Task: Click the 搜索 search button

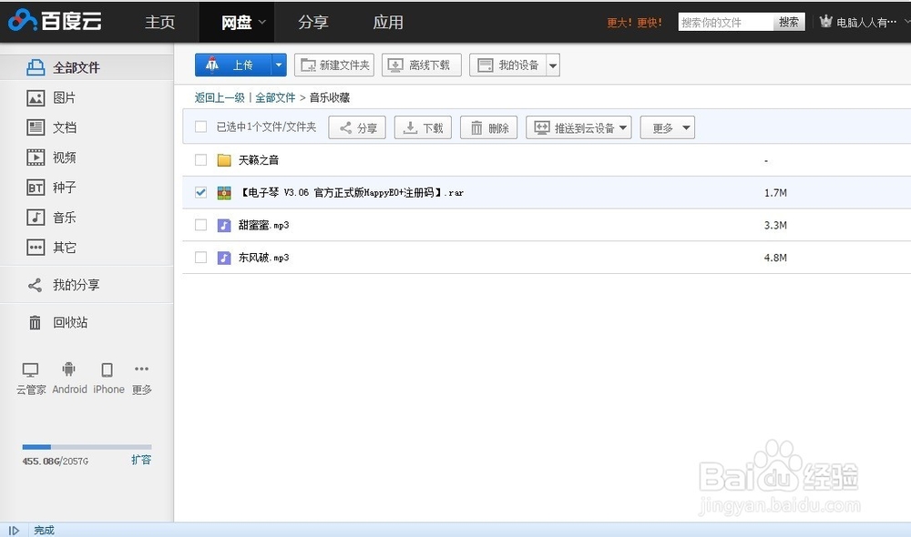Action: click(x=788, y=22)
